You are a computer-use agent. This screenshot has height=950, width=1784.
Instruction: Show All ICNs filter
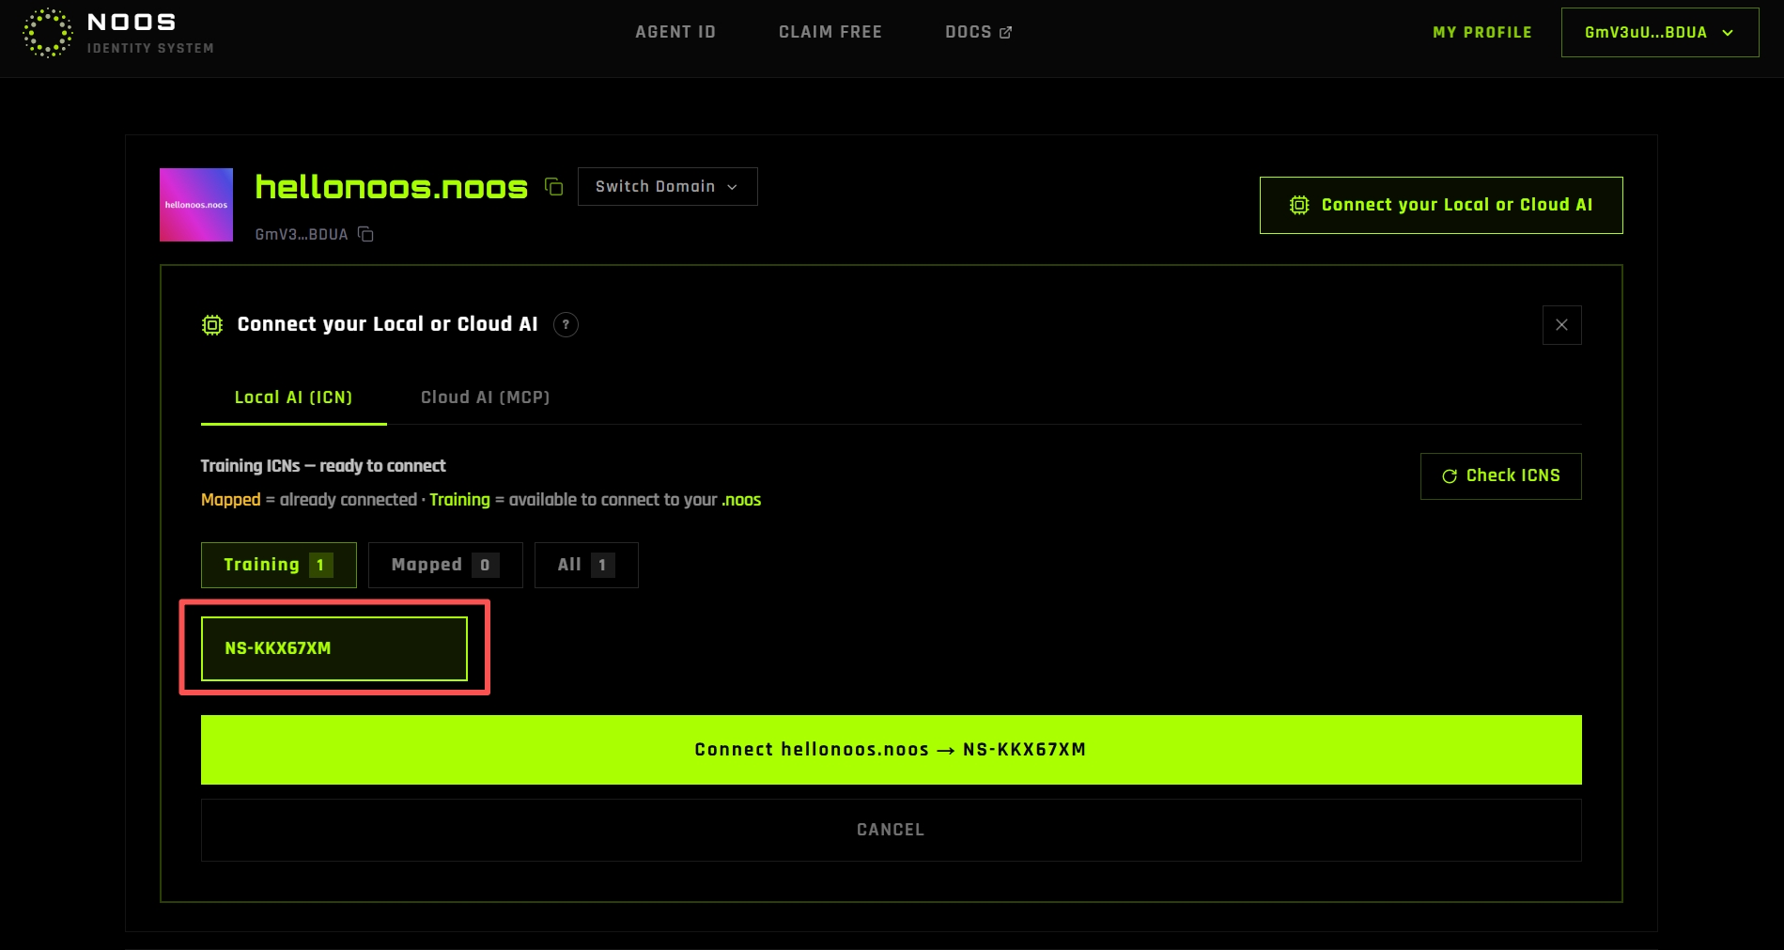pos(586,565)
